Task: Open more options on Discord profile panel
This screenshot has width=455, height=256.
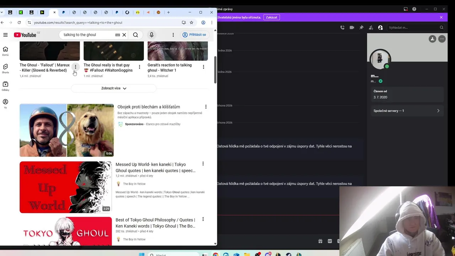Action: (442, 39)
